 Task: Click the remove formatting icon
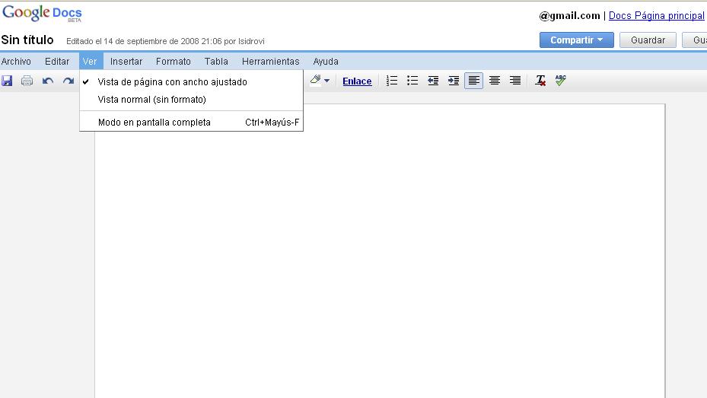tap(540, 81)
